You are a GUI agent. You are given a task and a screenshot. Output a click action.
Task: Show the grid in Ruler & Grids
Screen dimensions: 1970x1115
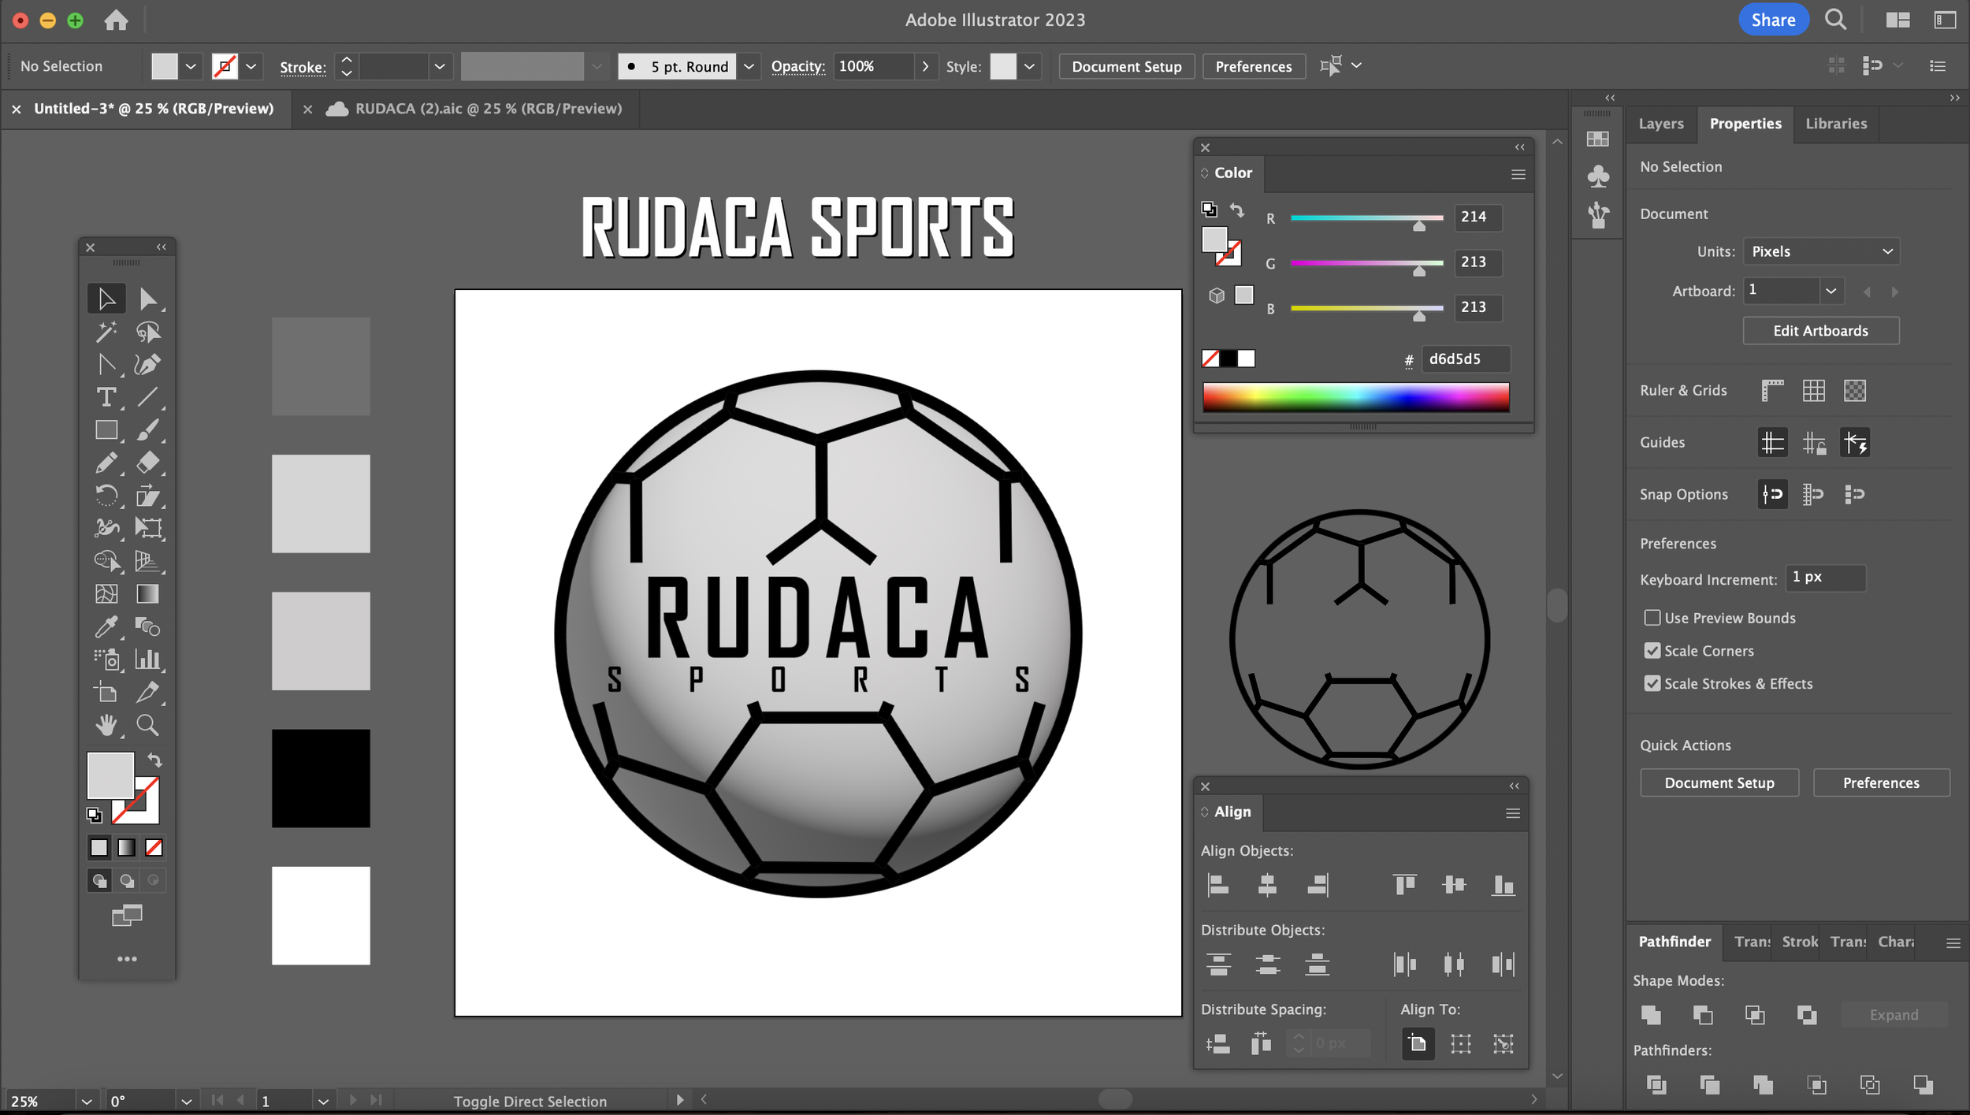click(x=1813, y=390)
